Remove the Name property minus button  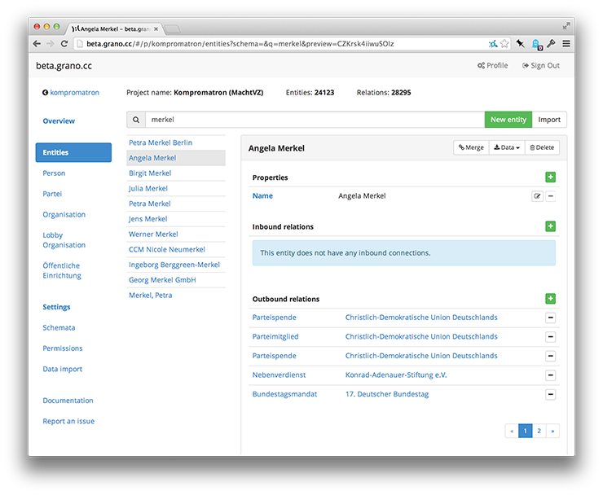click(x=550, y=196)
